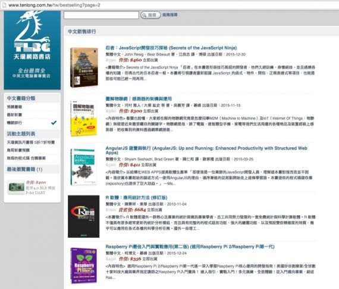Screen dimensions: 339x289
Task: Open the second item under 活動主題列表
Action: 18,150
